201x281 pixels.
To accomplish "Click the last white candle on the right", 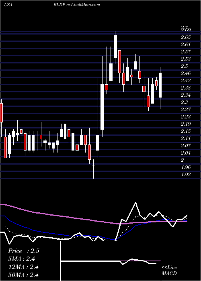I will pyautogui.click(x=160, y=85).
